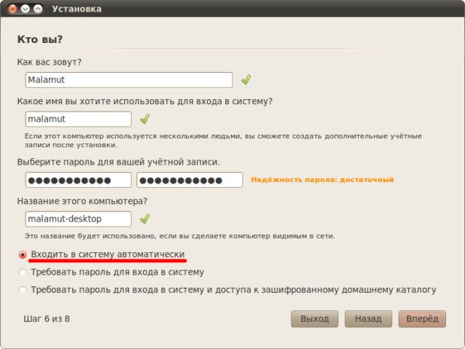The image size is (465, 349).
Task: Click the Установка title bar text
Action: click(x=77, y=9)
